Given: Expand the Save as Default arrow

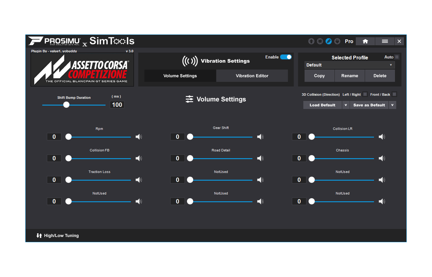Looking at the screenshot, I should point(392,105).
